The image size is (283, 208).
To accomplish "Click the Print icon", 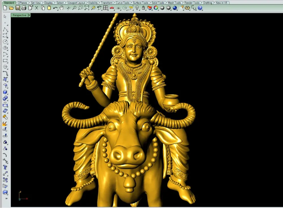I will coord(24,8).
